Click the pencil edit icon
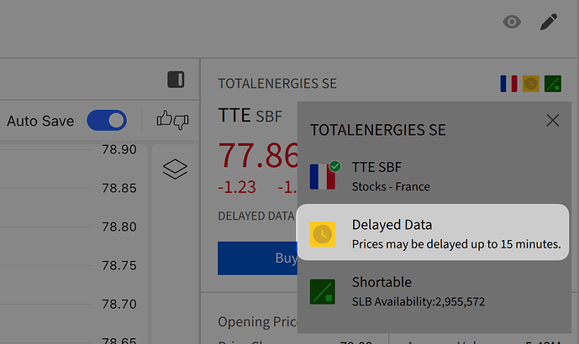Screen dimensions: 579x344 coord(549,22)
